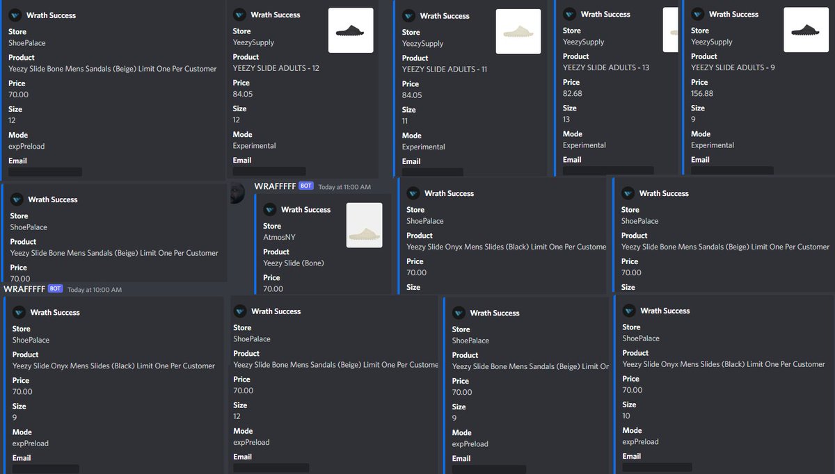Screen dimensions: 835x474
Task: Click the YeezySupply store name in the ADULTS - 12 card
Action: (254, 42)
